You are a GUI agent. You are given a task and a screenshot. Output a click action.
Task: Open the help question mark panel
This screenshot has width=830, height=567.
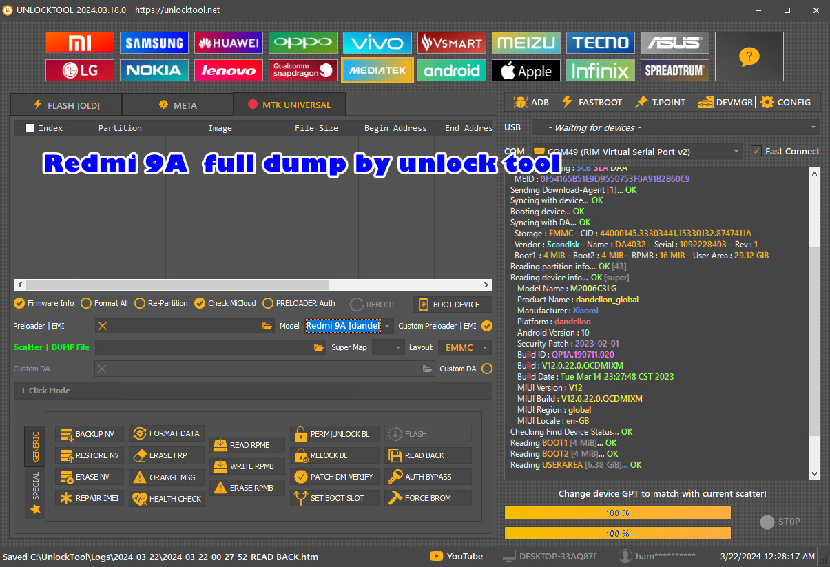(x=749, y=56)
